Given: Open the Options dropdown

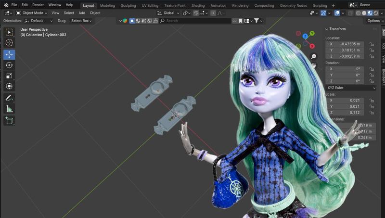Looking at the screenshot, I should pos(375,21).
